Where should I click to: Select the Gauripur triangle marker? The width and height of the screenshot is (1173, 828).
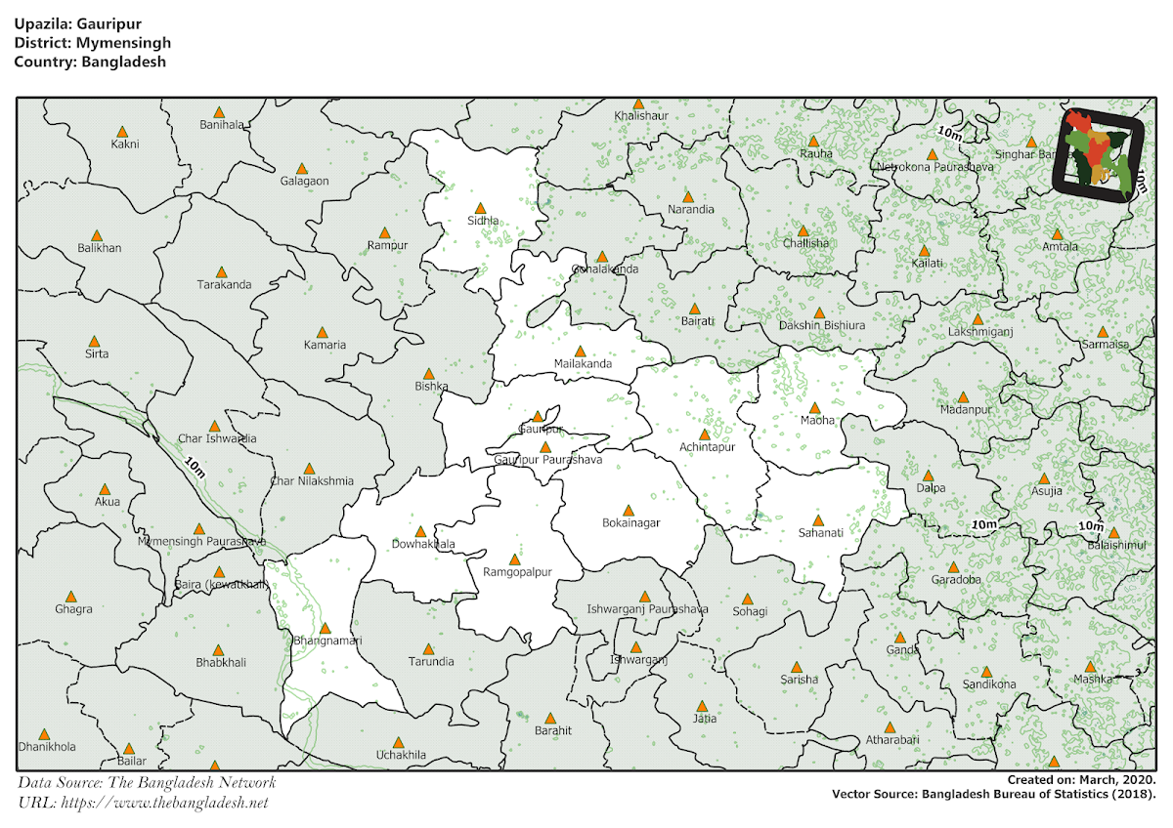click(x=539, y=414)
